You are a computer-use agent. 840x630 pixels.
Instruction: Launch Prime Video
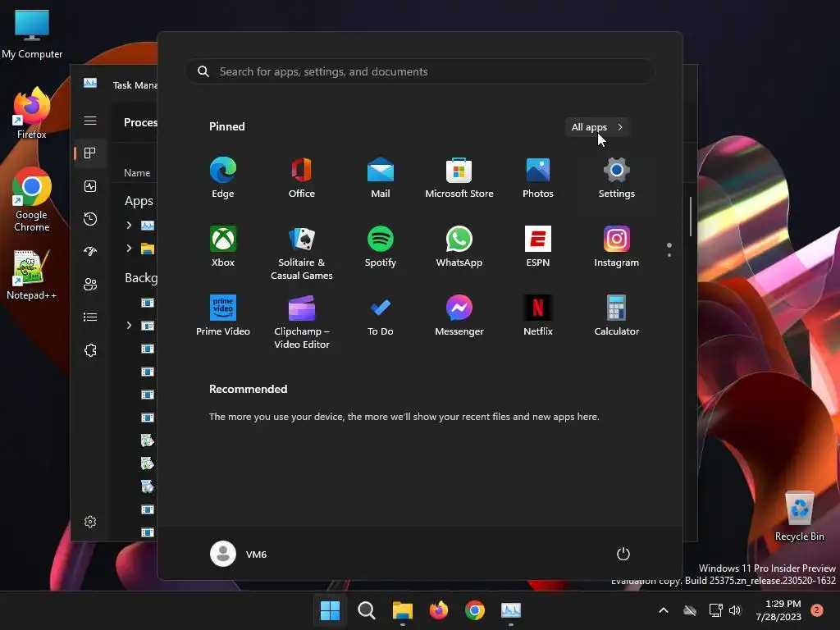click(223, 316)
